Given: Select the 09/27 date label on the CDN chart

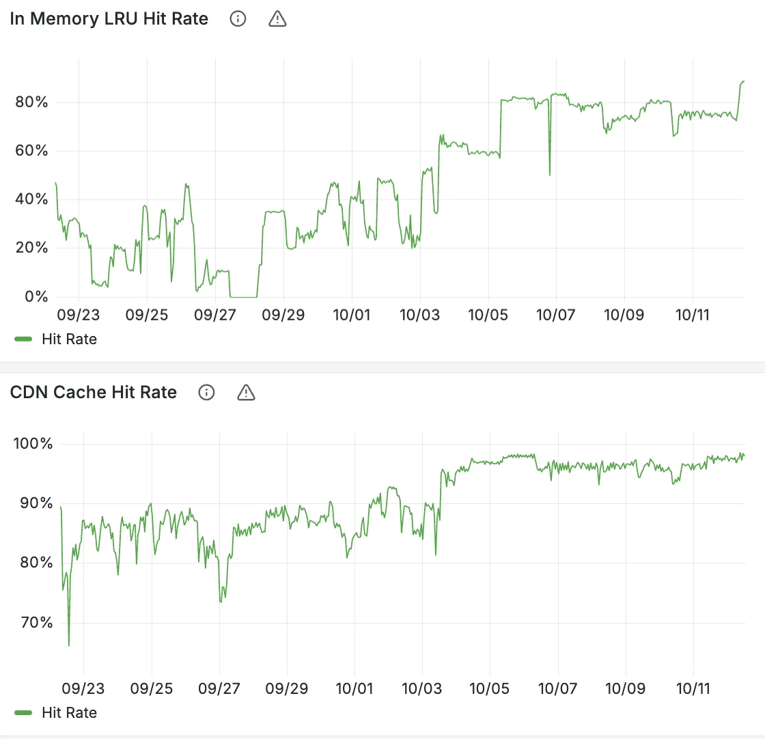Looking at the screenshot, I should [x=220, y=688].
